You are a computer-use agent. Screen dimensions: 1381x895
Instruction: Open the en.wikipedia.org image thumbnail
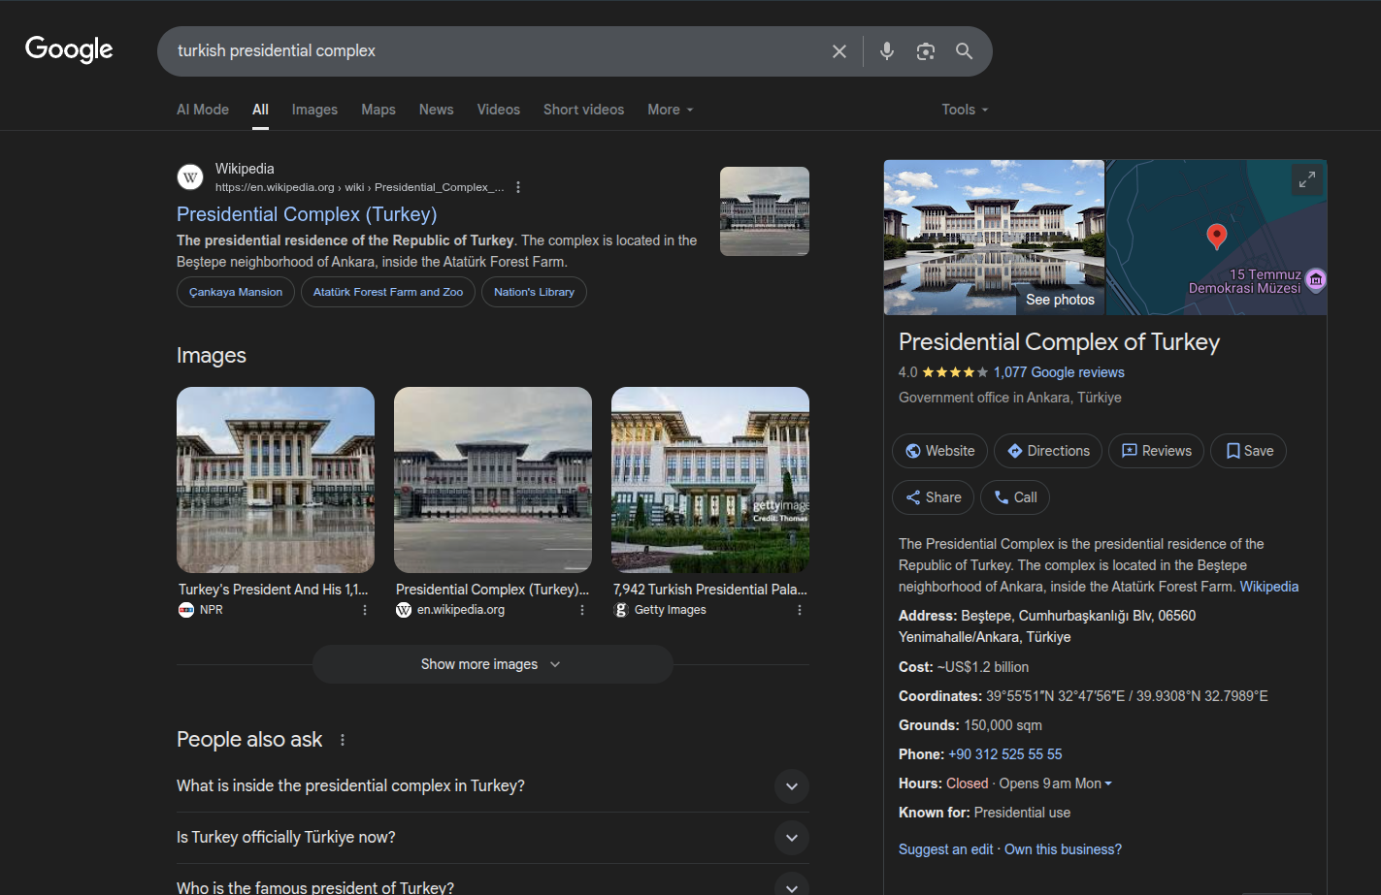point(493,480)
